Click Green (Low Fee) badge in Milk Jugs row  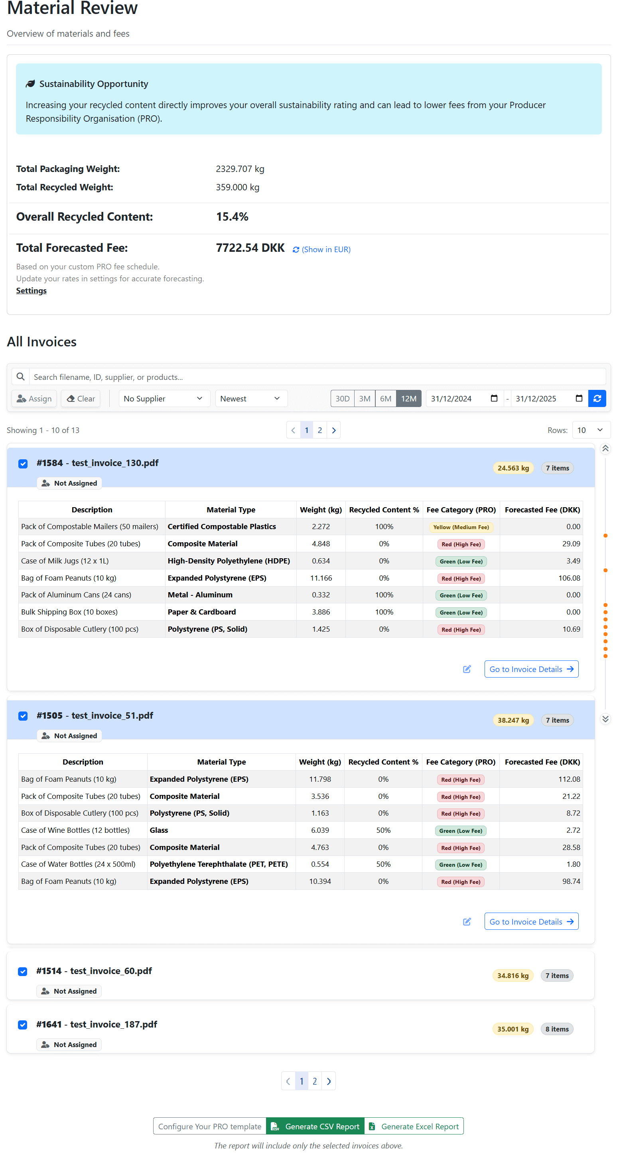(x=461, y=561)
